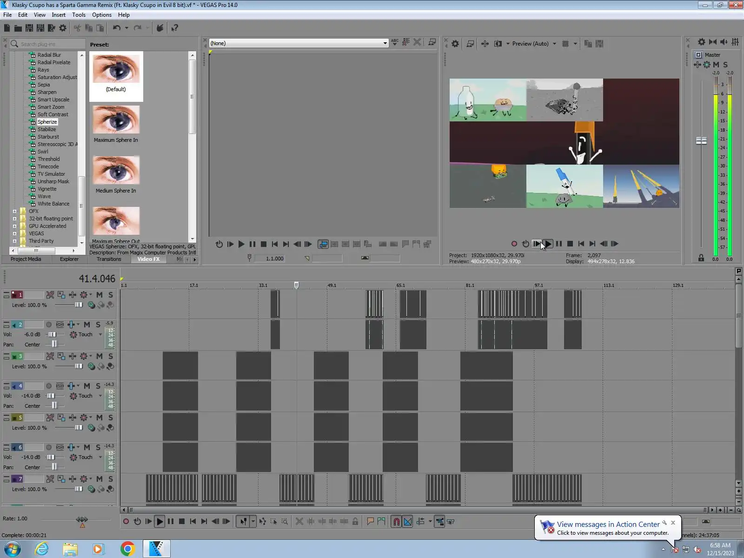Switch to the Explorer tab
Image resolution: width=744 pixels, height=558 pixels.
[69, 259]
